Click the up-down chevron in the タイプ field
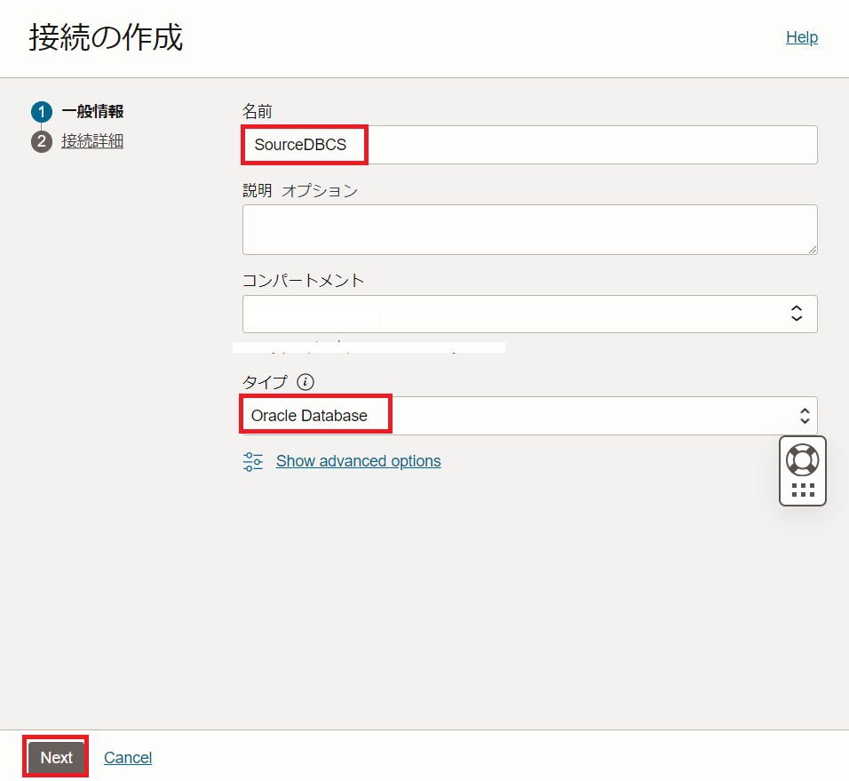Screen dimensions: 849x781 (x=805, y=416)
